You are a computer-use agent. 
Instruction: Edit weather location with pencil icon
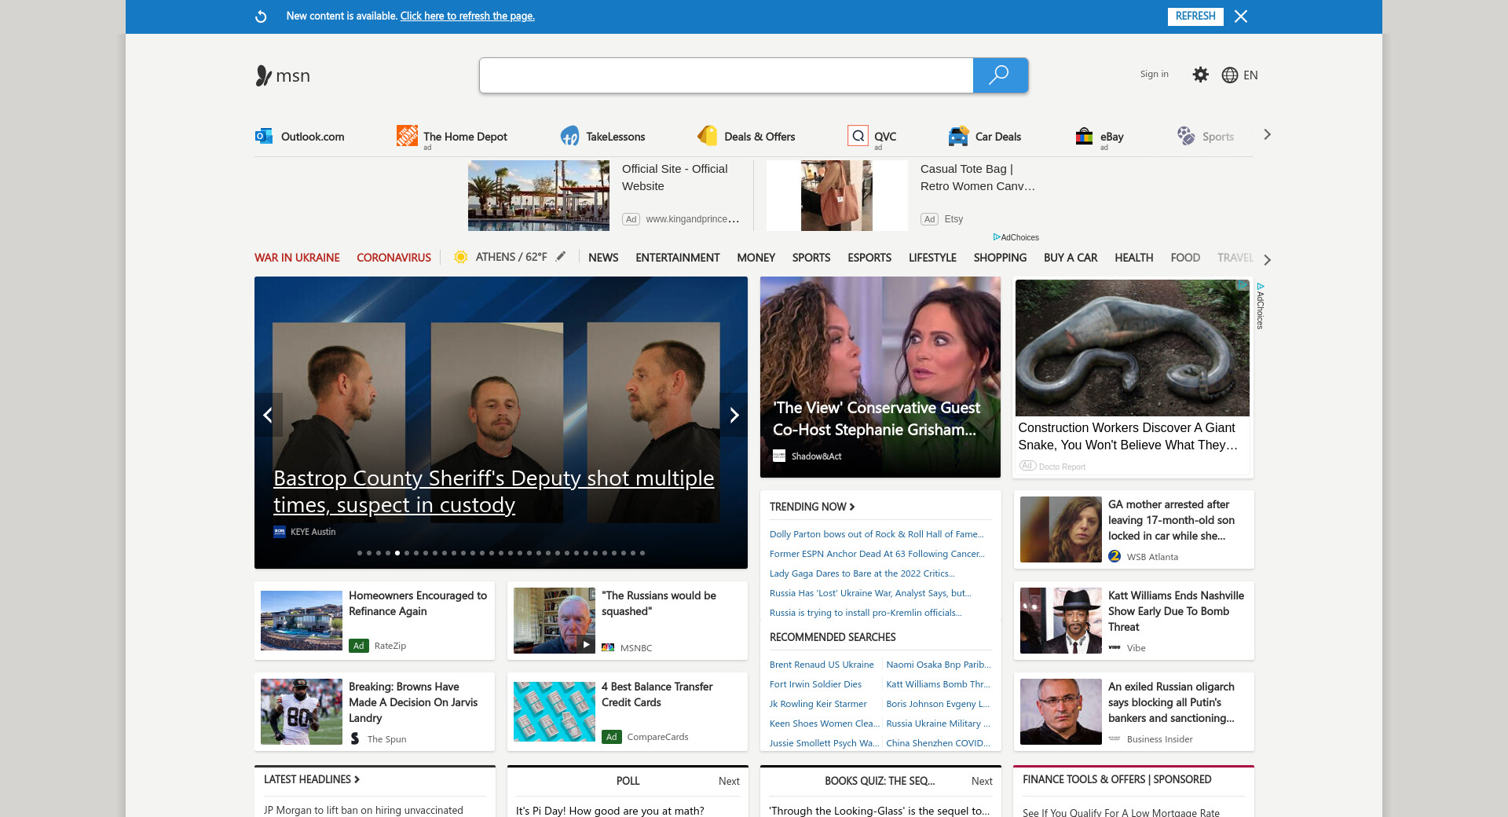click(x=561, y=257)
